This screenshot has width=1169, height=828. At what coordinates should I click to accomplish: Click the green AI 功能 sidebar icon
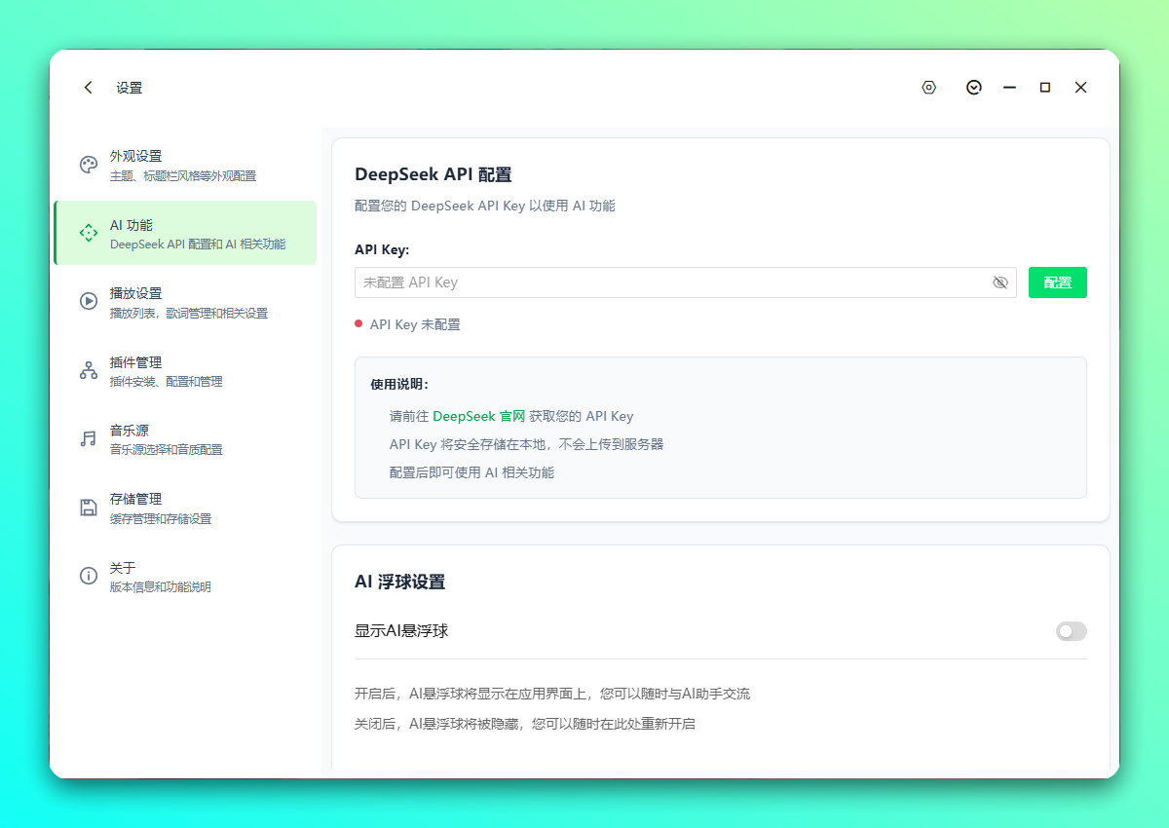(x=89, y=233)
